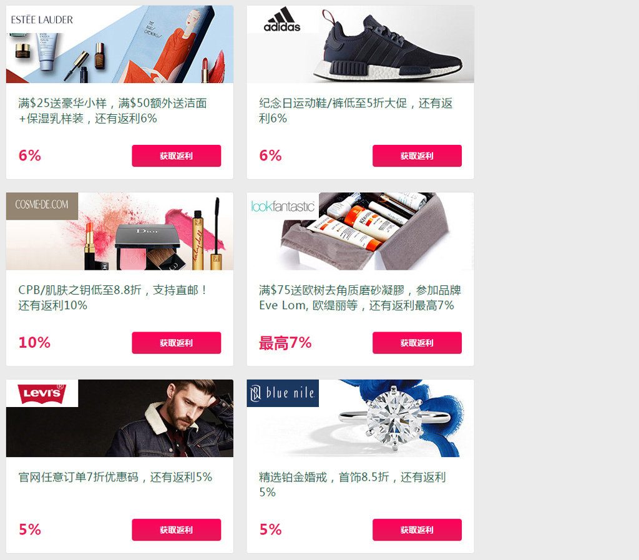Viewport: 639px width, 560px height.
Task: Get rebate on adidas sneaker deal
Action: pos(417,155)
